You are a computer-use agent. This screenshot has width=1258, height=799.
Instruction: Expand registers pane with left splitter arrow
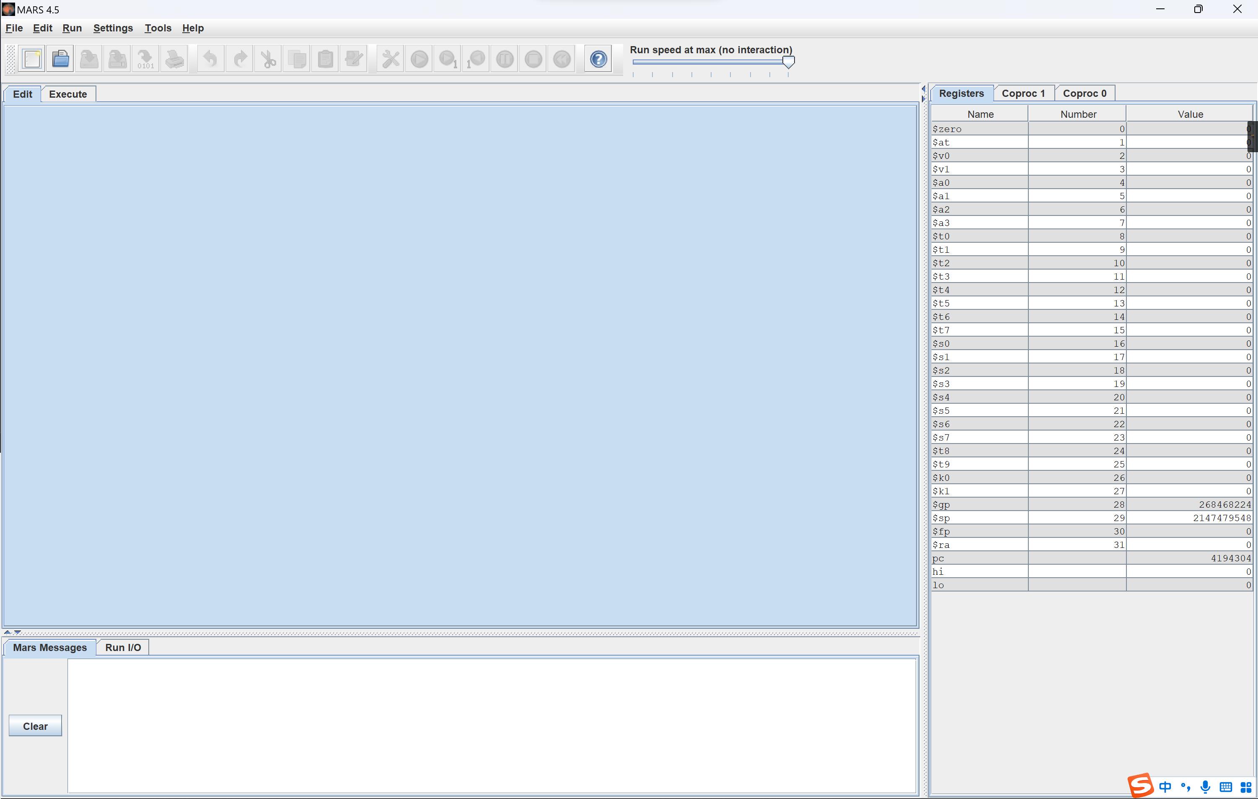(923, 89)
